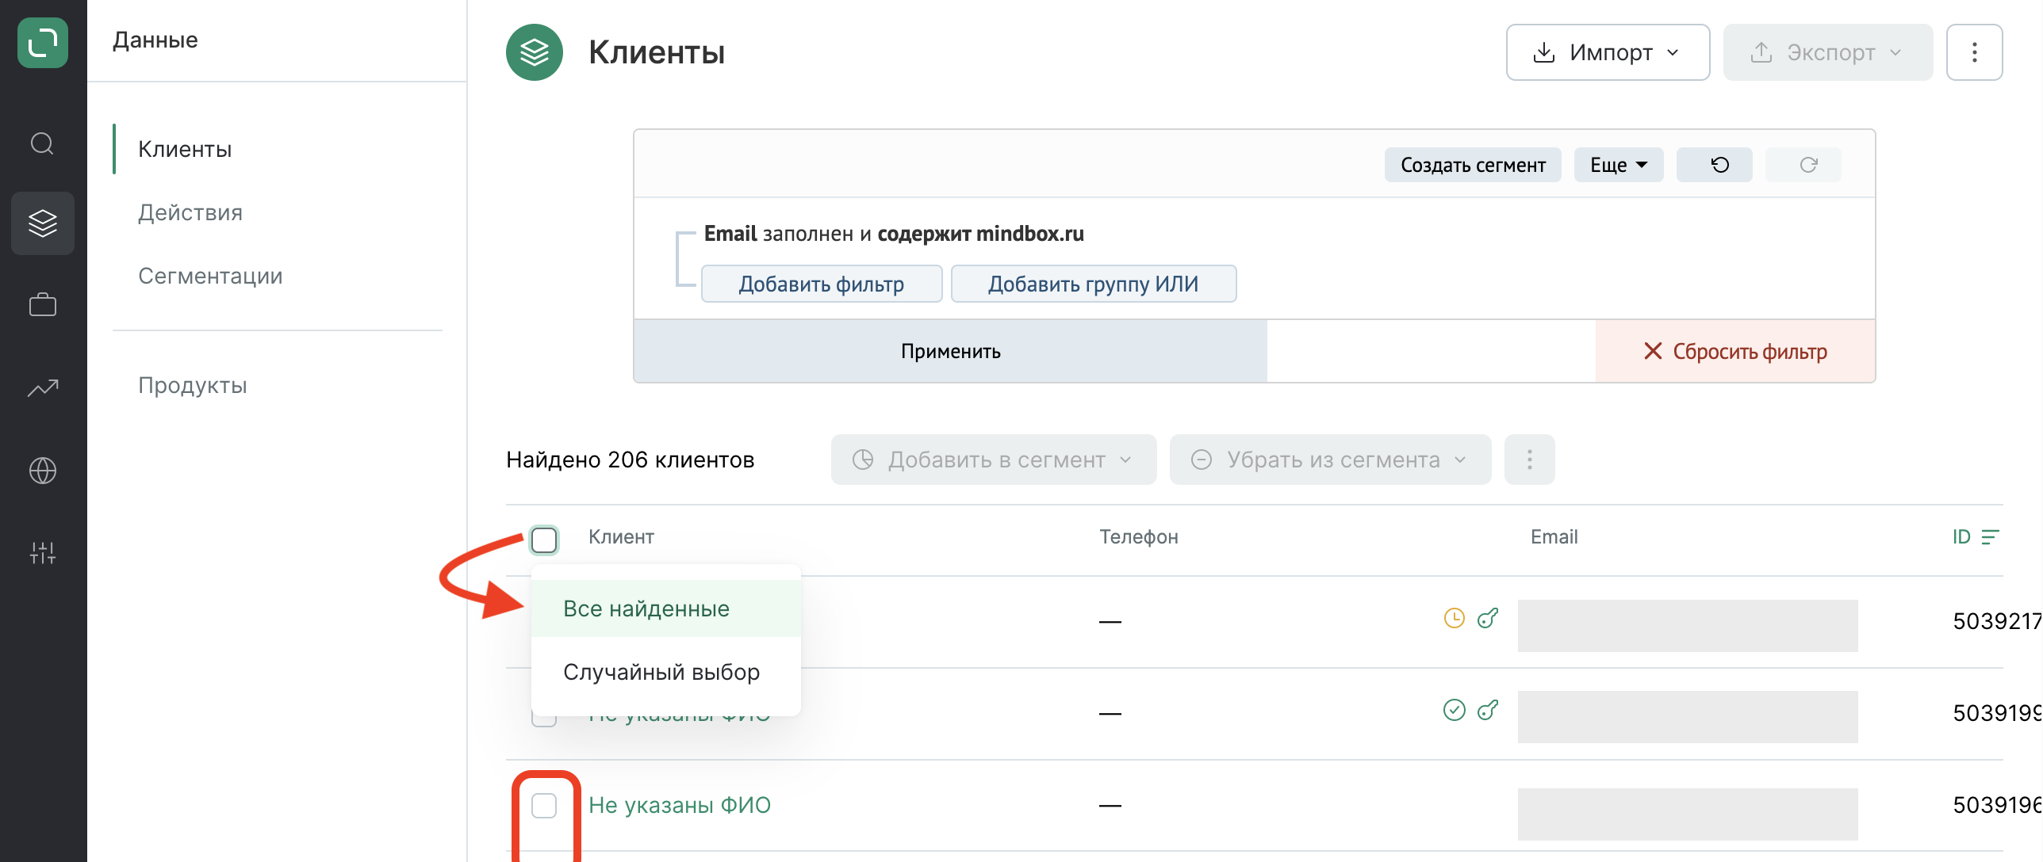Click the Добавить группу ИЛИ button
Image resolution: width=2043 pixels, height=862 pixels.
tap(1094, 284)
